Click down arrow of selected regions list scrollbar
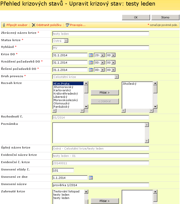 (155, 107)
